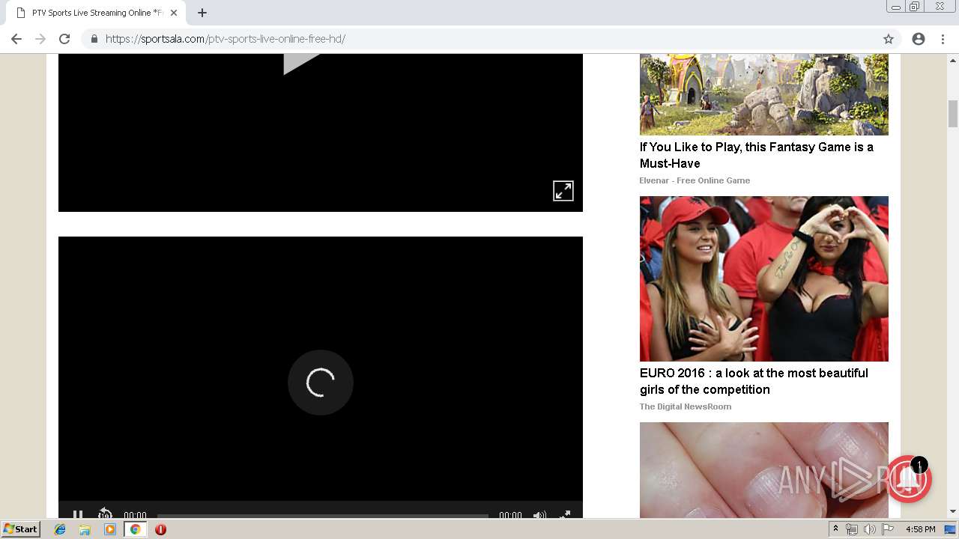Open 'If You Like to Play' headline
This screenshot has width=959, height=539.
(x=757, y=155)
